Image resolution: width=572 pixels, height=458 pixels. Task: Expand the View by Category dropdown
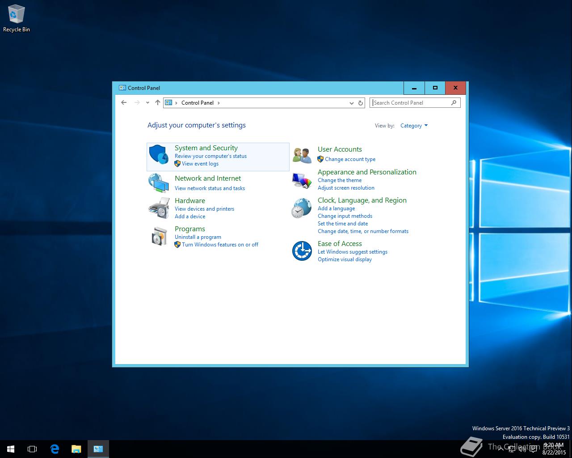coord(414,126)
